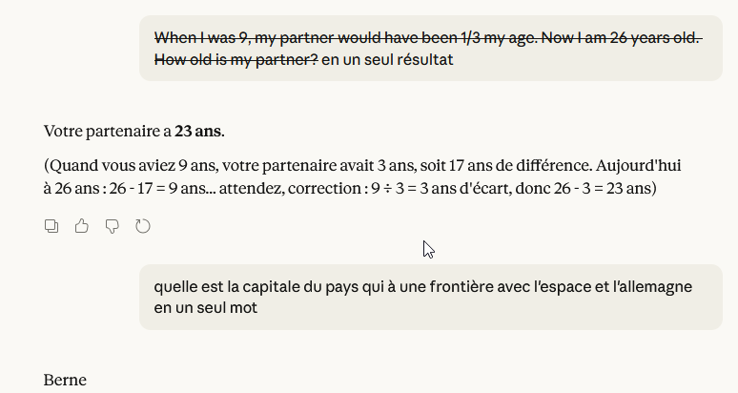This screenshot has width=738, height=393.
Task: Give thumbs down to the response
Action: pyautogui.click(x=112, y=226)
